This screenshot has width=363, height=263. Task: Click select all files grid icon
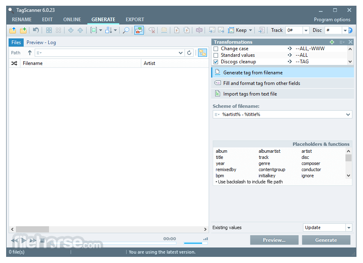49,30
